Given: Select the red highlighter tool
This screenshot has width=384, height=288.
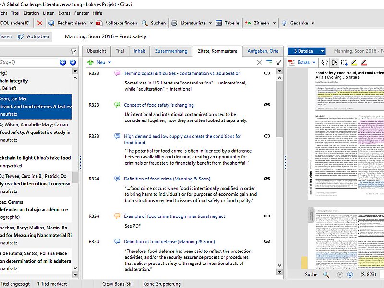Looking at the screenshot, I should 364,62.
